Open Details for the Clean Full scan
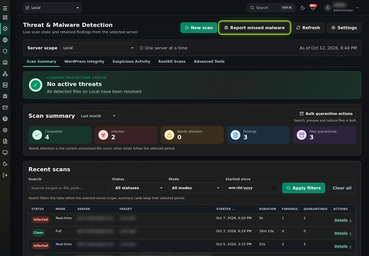 (343, 233)
